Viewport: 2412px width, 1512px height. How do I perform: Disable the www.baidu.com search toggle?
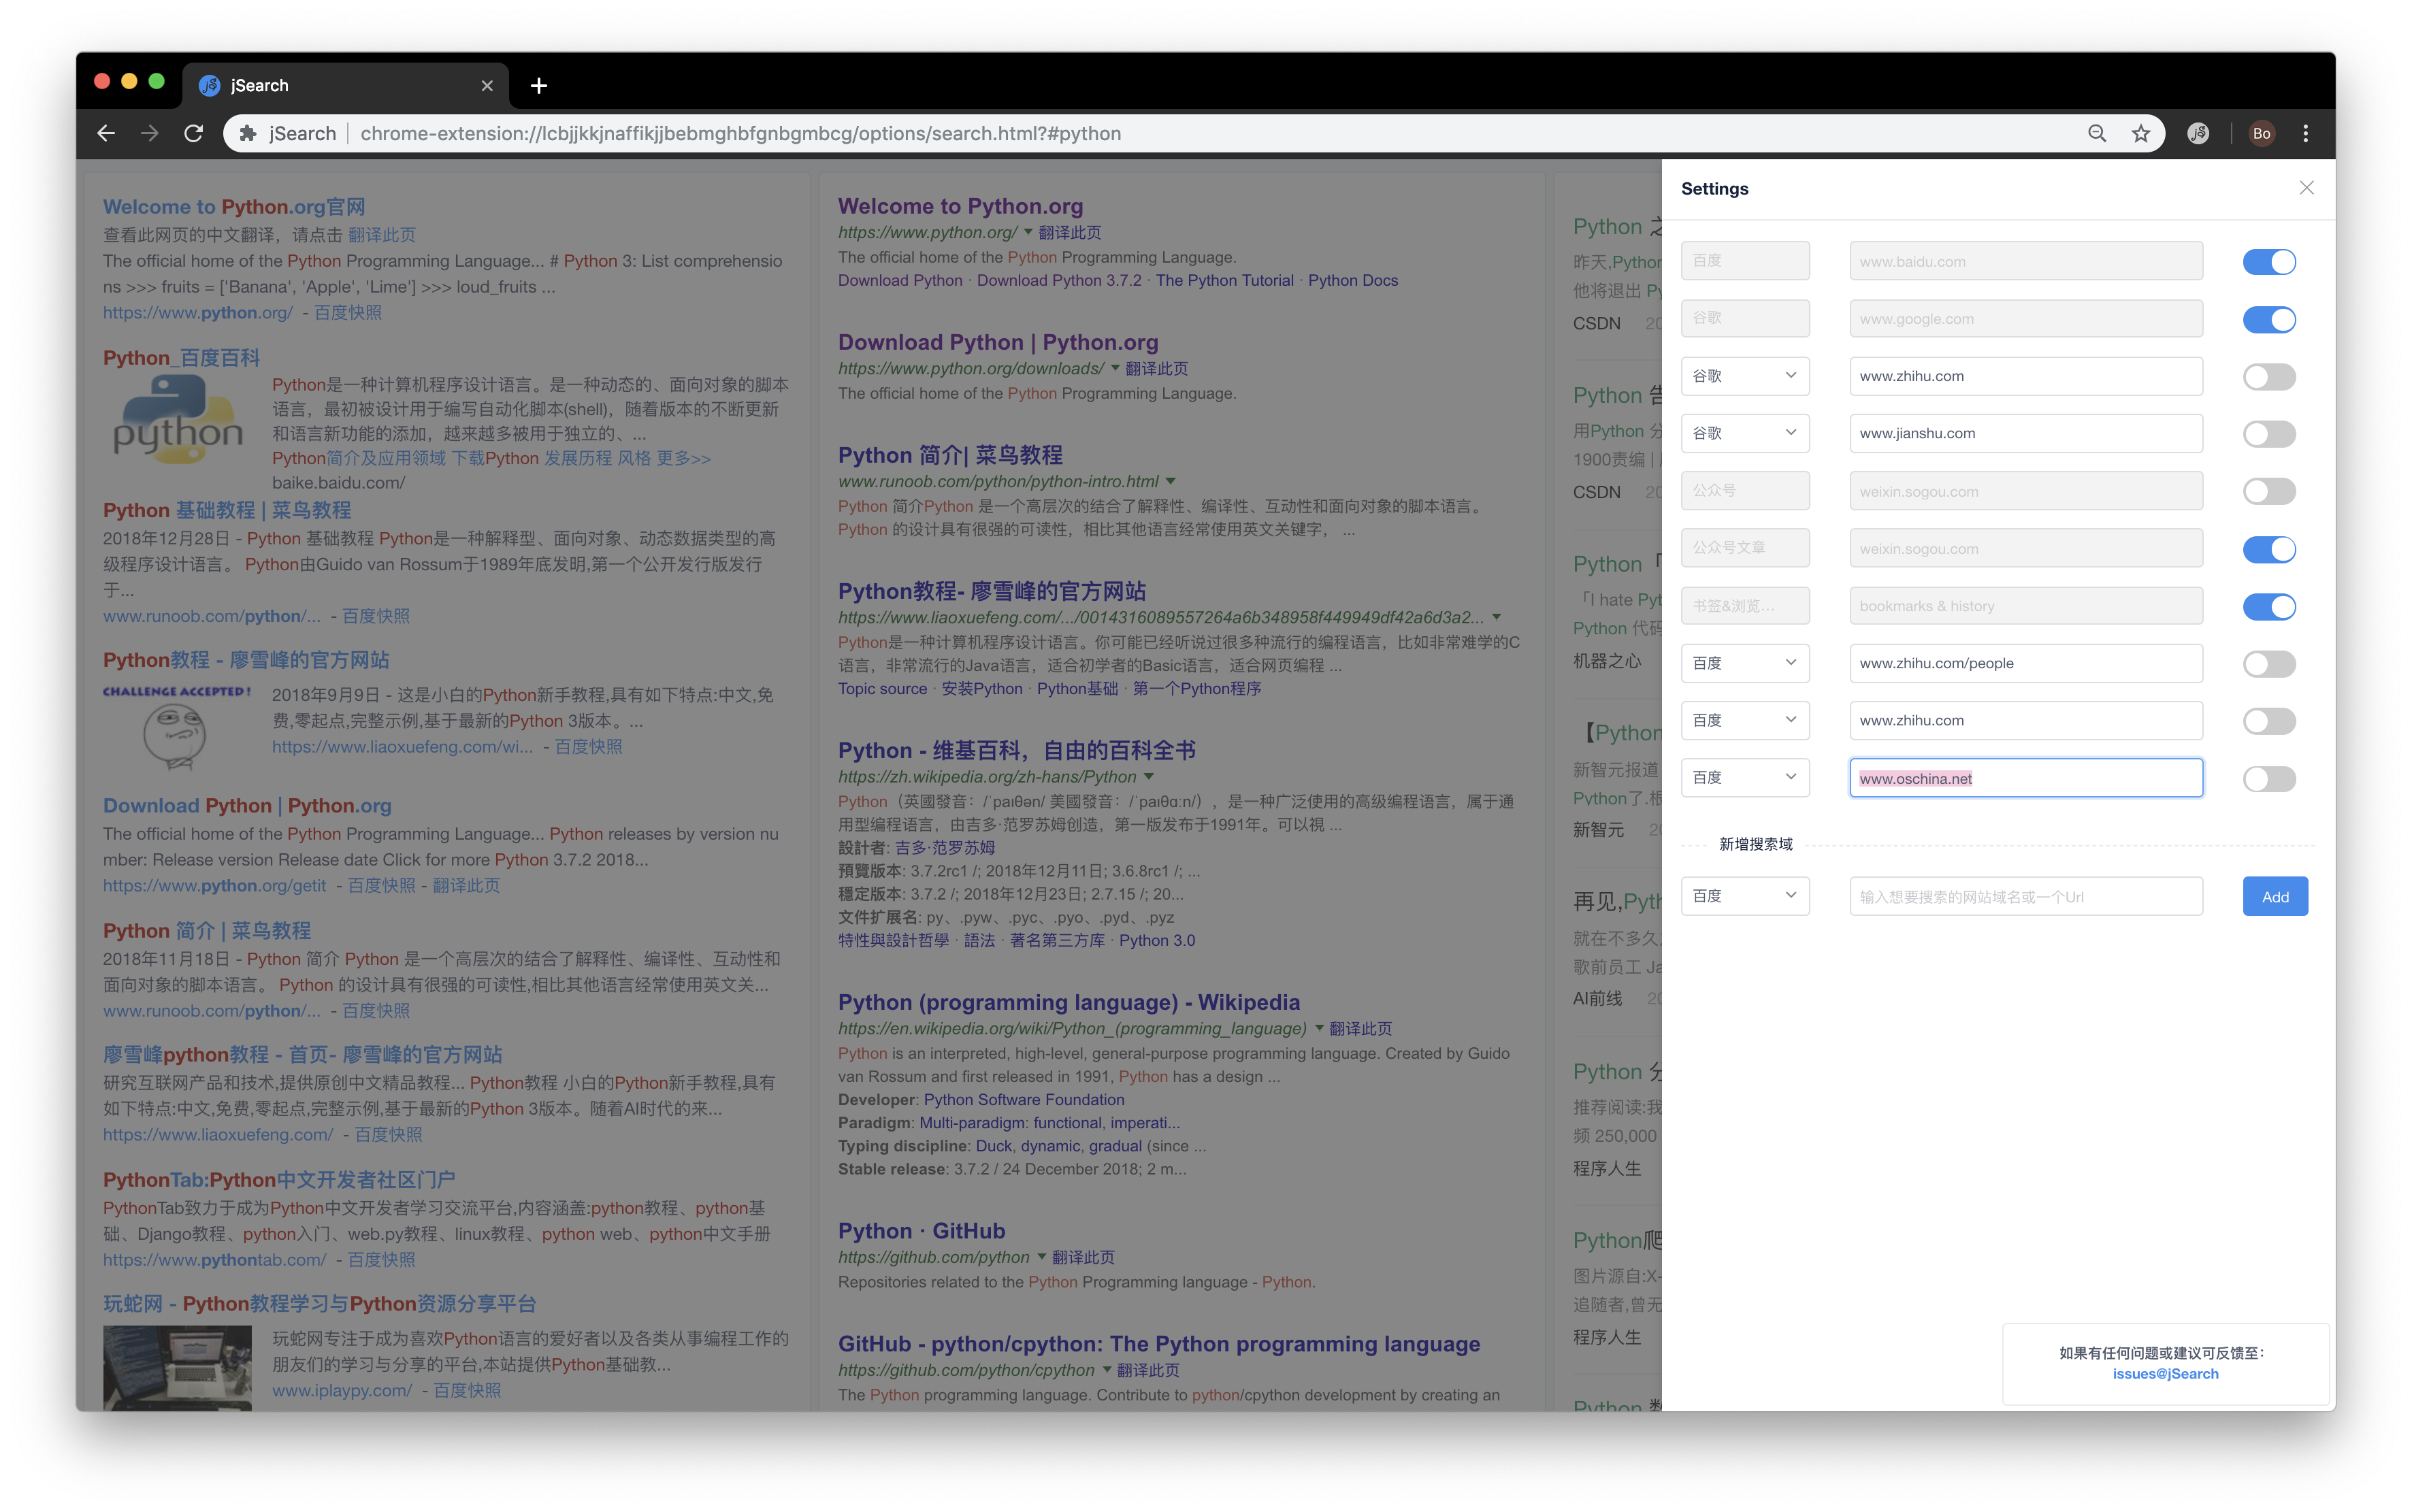(x=2268, y=262)
